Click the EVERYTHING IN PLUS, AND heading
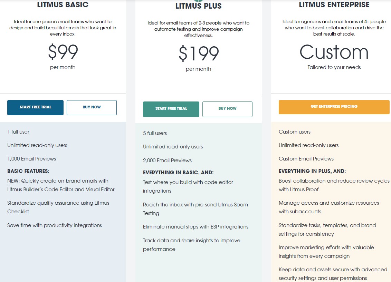This screenshot has width=391, height=282. 312,171
